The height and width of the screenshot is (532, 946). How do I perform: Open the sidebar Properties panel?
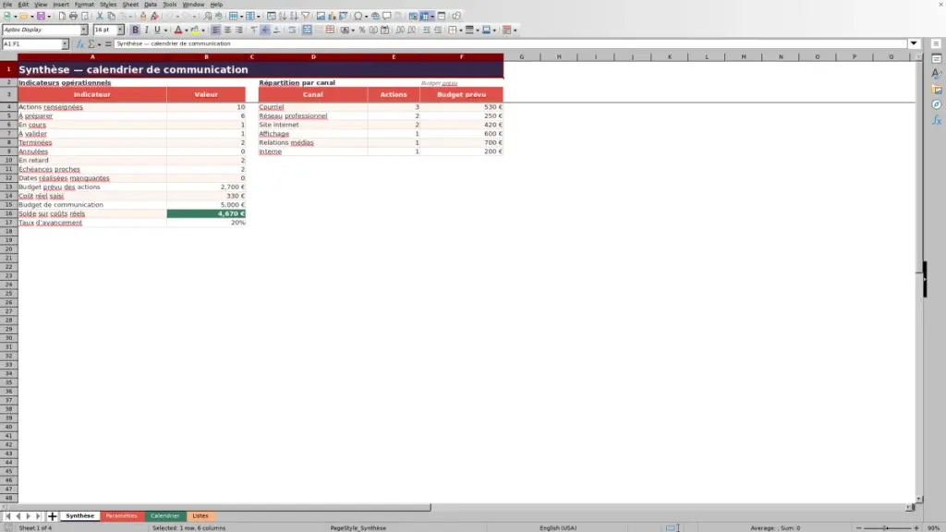(937, 58)
